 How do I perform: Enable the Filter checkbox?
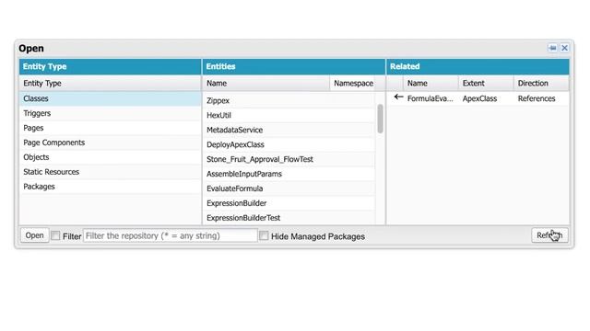(55, 235)
